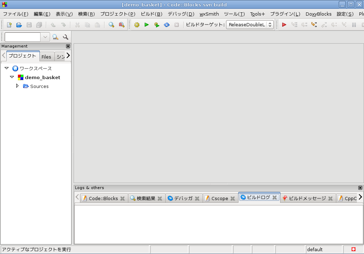Start debugging with the red arrow

coord(284,24)
